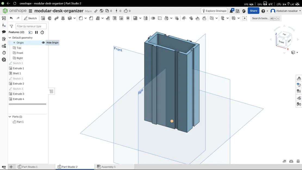The width and height of the screenshot is (302, 170).
Task: Click the Share button
Action: click(253, 11)
